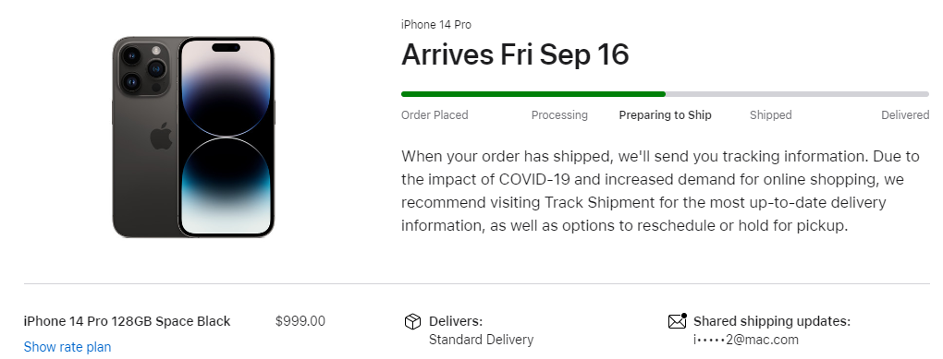This screenshot has width=943, height=359.
Task: Click the Order Placed progress step
Action: 435,114
